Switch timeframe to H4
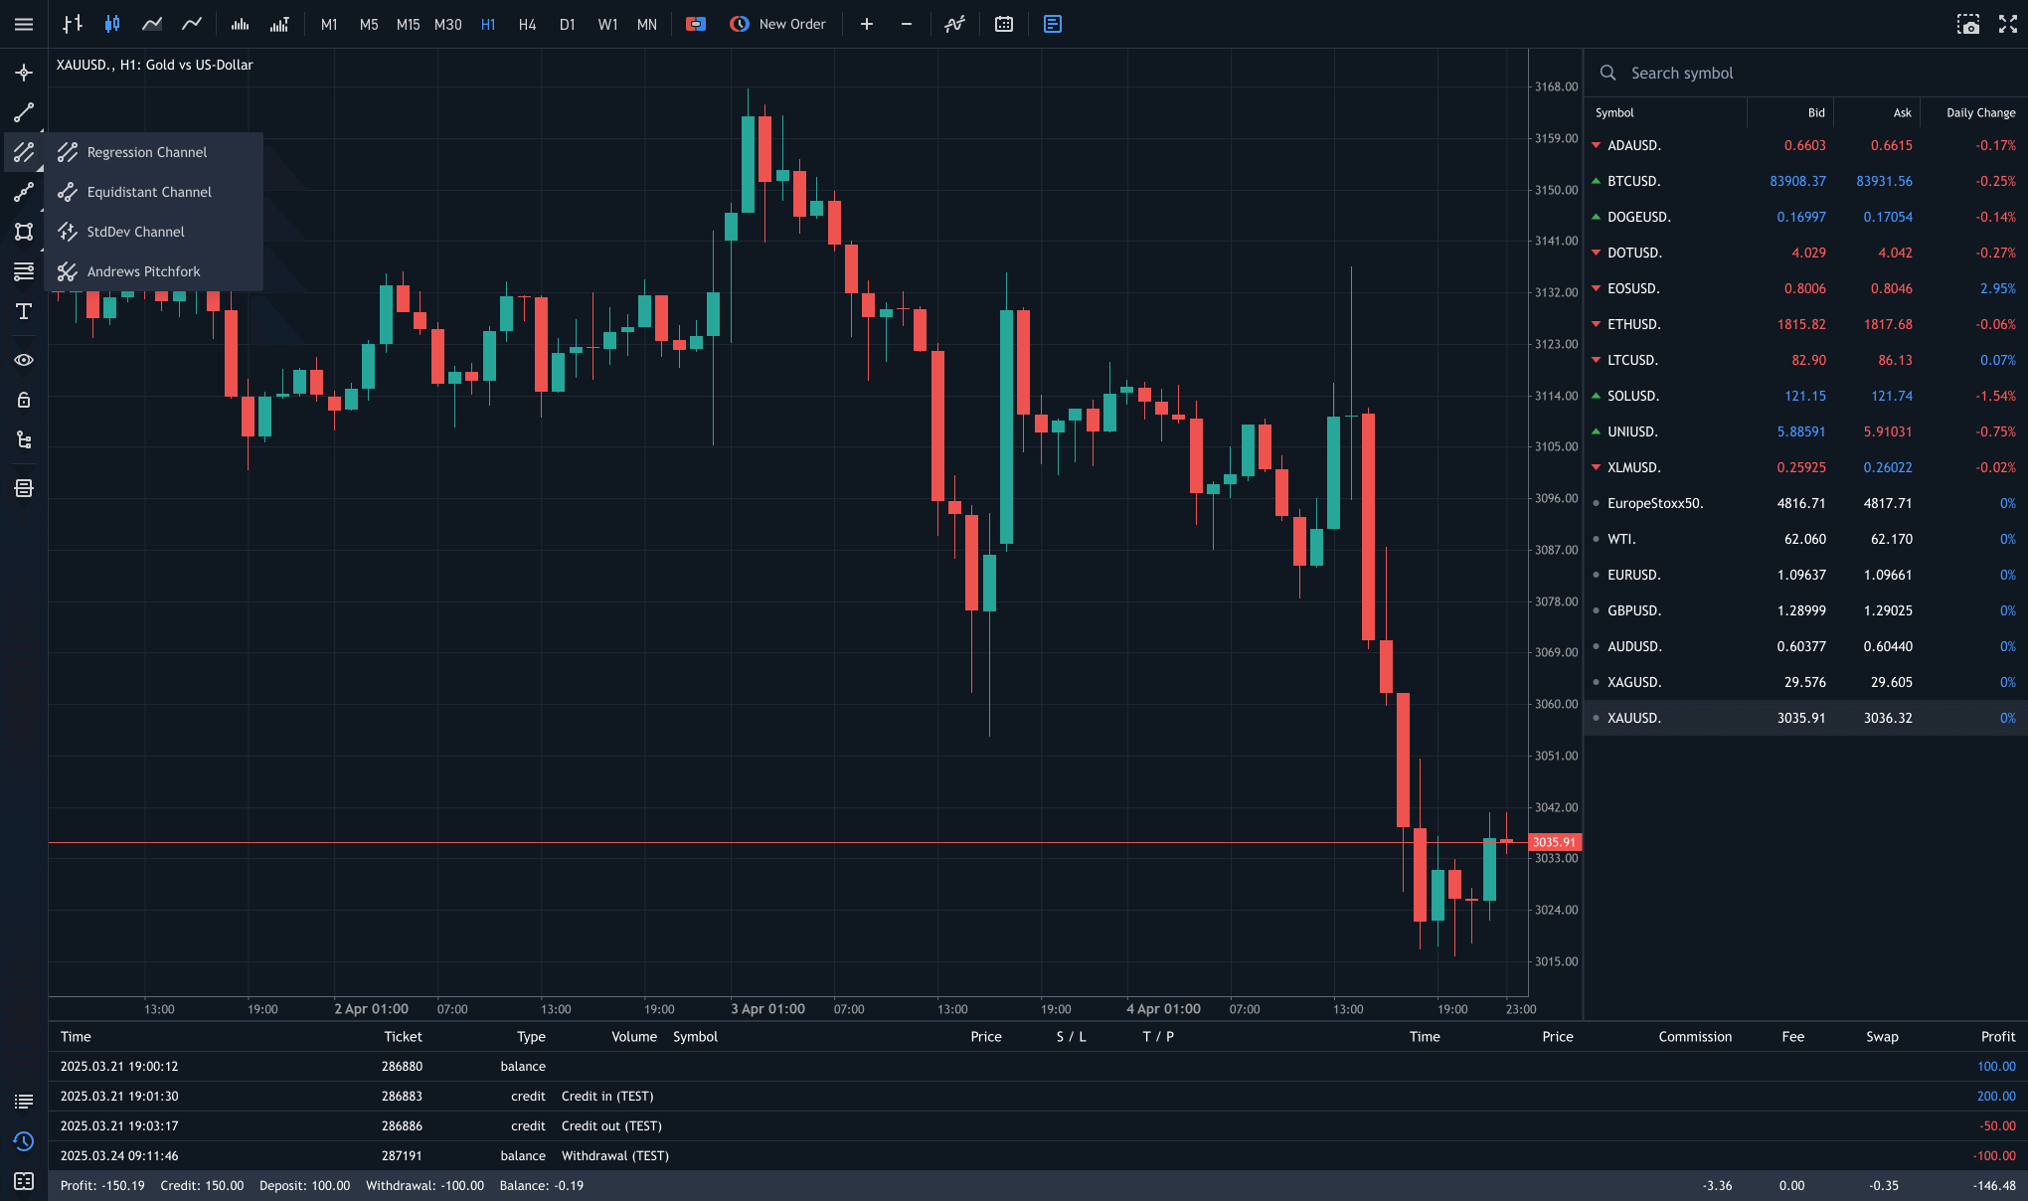 527,24
